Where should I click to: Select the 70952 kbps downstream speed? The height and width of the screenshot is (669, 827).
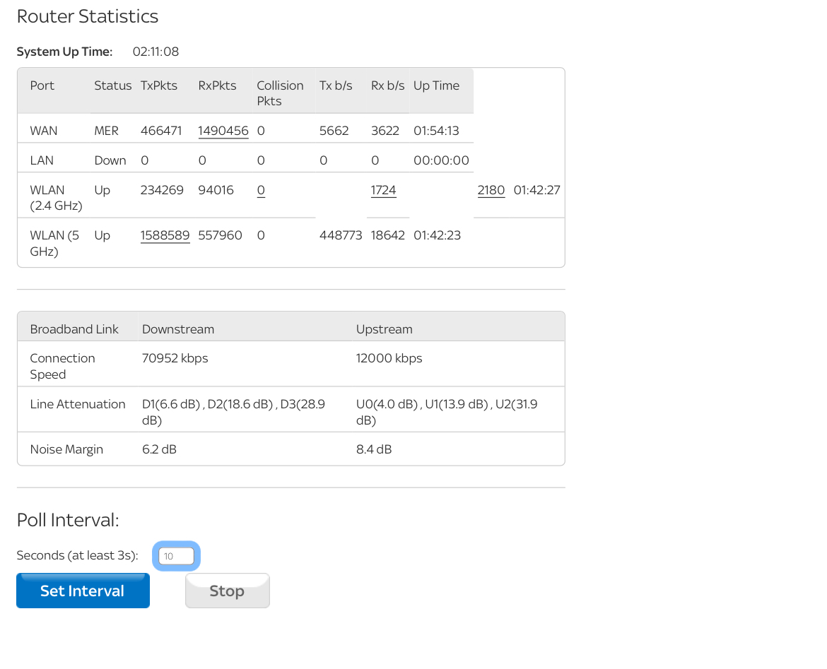pyautogui.click(x=175, y=358)
